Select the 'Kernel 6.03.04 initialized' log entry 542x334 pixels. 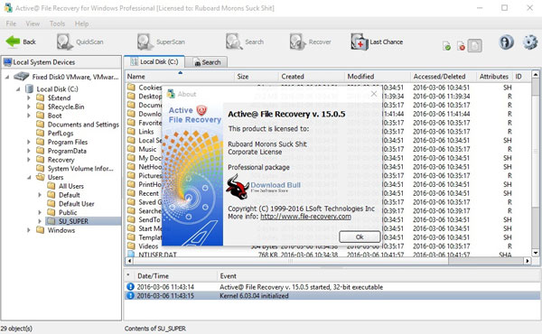(x=332, y=296)
